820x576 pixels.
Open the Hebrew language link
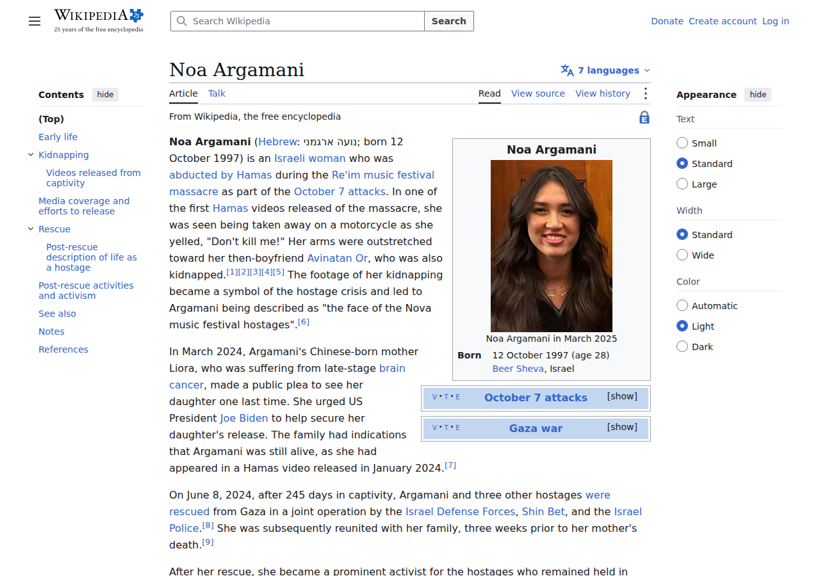277,141
